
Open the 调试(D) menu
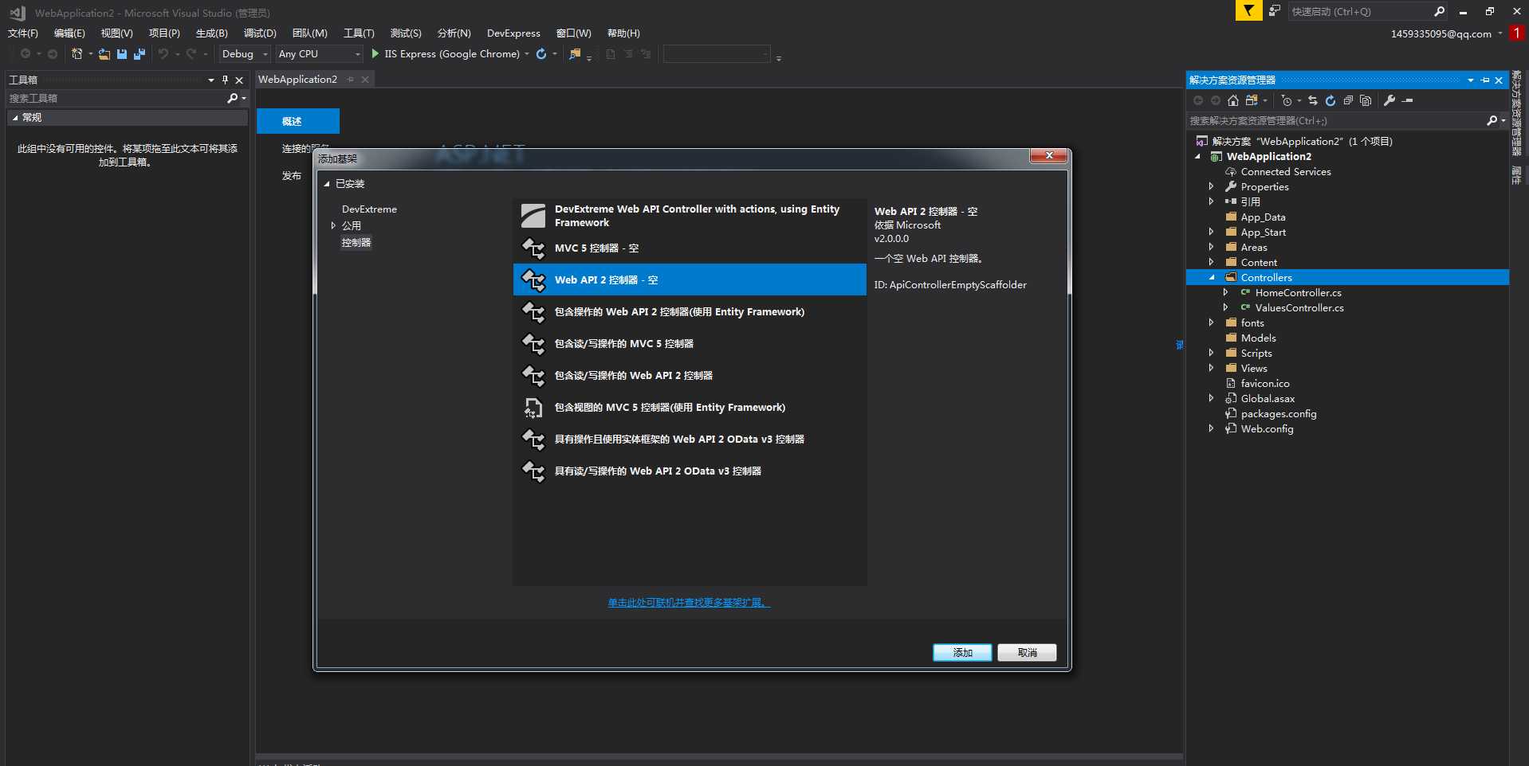coord(260,33)
